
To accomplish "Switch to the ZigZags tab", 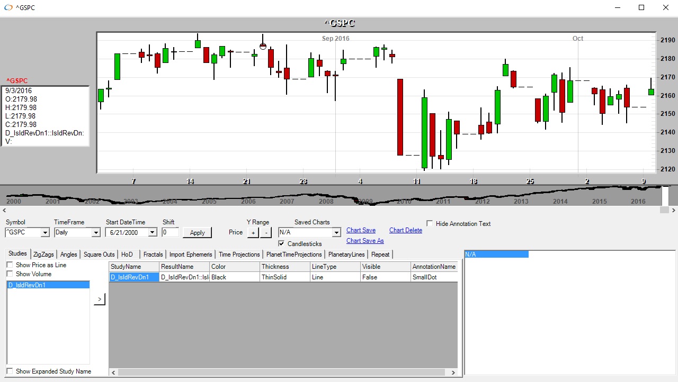I will point(43,254).
